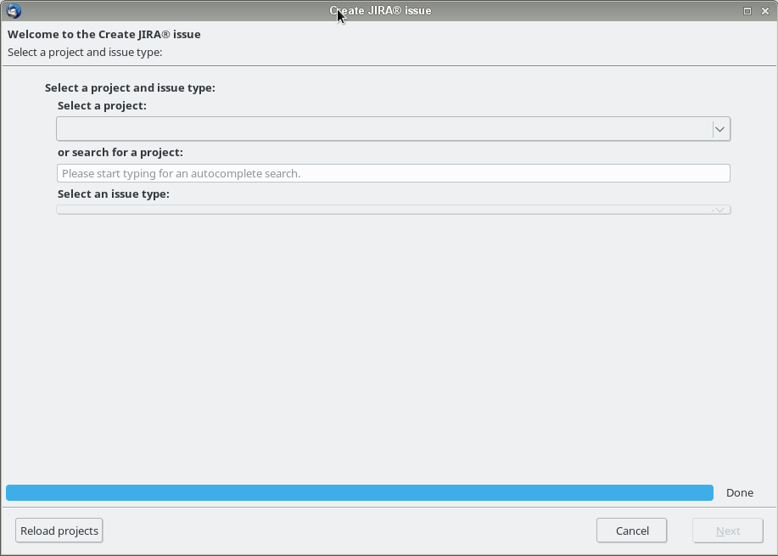Click the Thunderbird app icon in title bar
The width and height of the screenshot is (778, 556).
click(13, 11)
